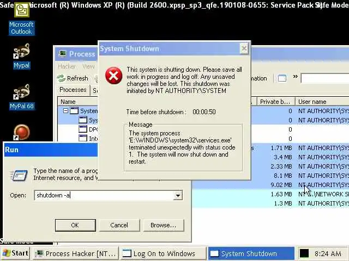349x261 pixels.
Task: Focus the Process Hacker search box
Action: (x=325, y=78)
